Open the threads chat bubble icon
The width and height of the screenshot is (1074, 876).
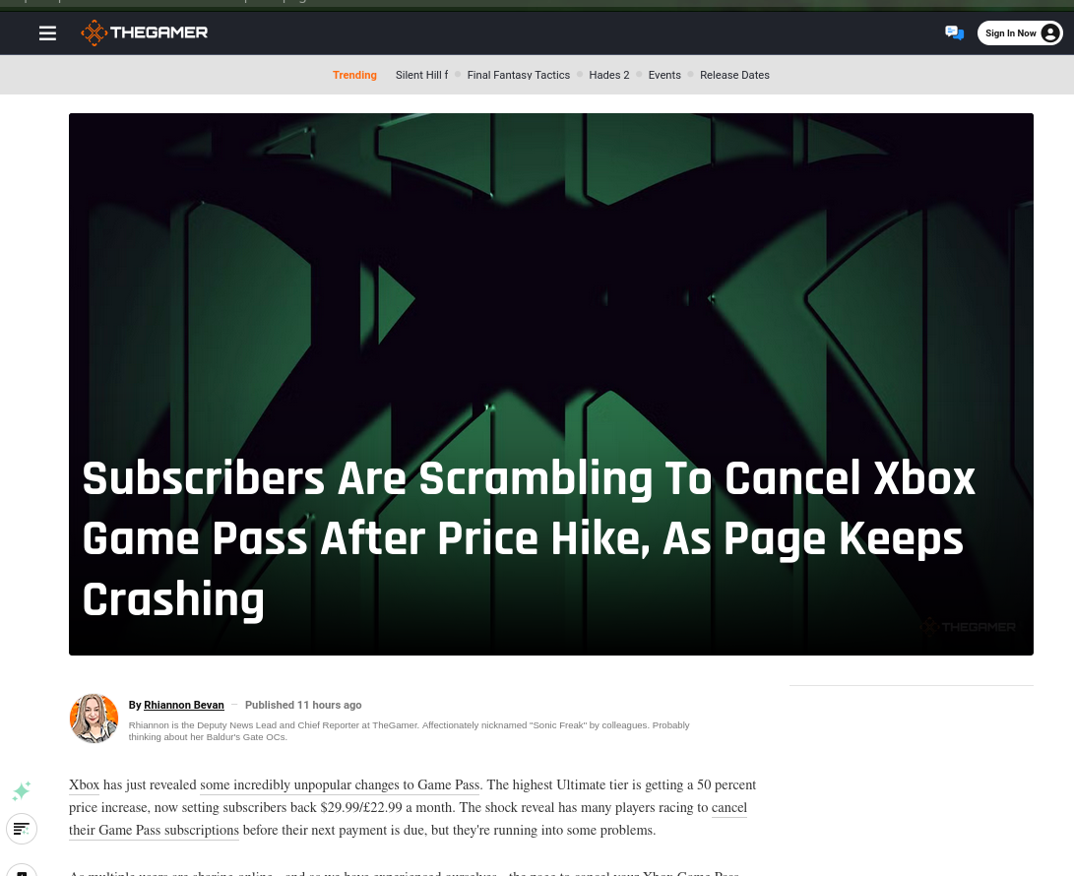(954, 32)
